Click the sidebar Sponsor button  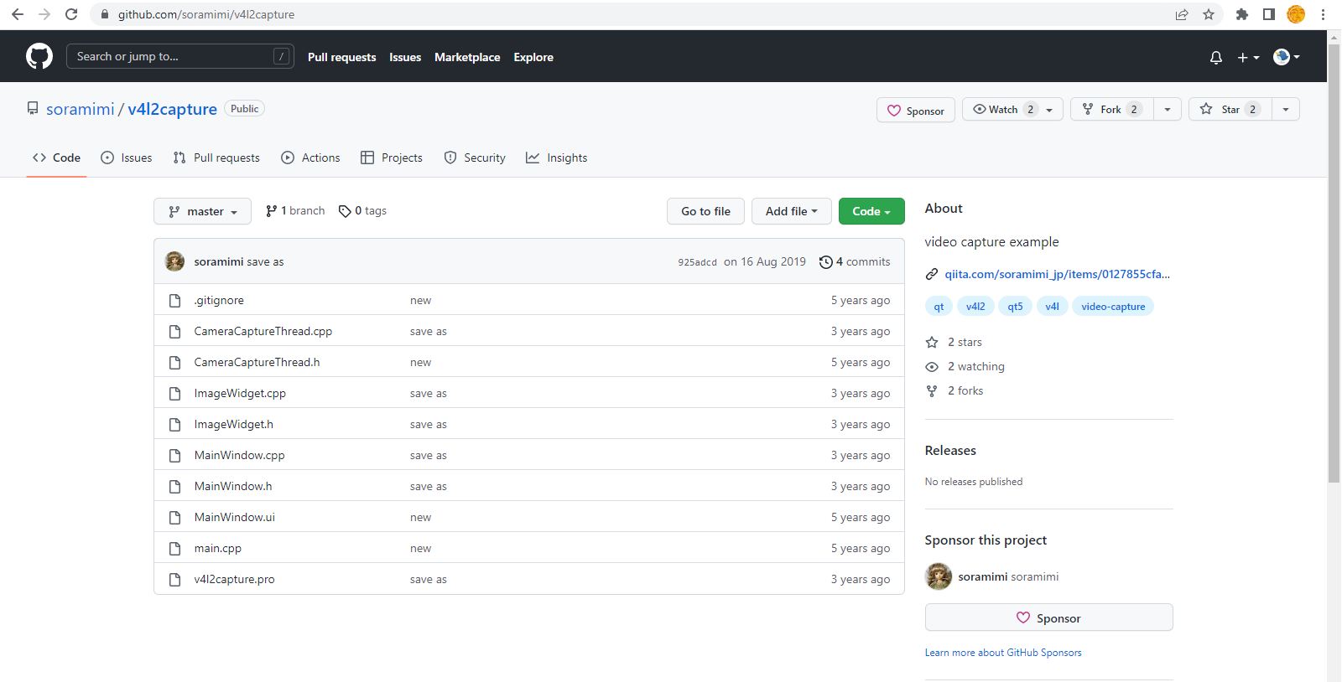pos(1048,617)
